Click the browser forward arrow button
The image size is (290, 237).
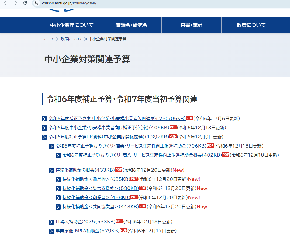coord(15,3)
